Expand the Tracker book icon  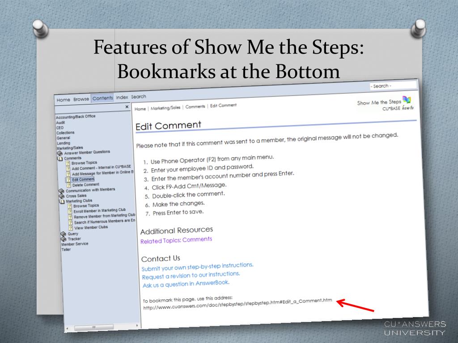(x=64, y=239)
